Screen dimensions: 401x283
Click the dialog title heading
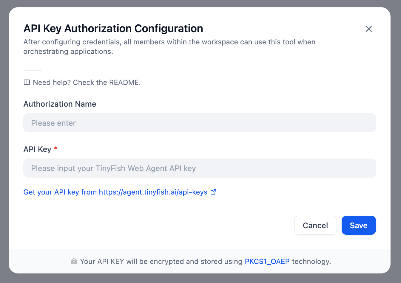113,29
